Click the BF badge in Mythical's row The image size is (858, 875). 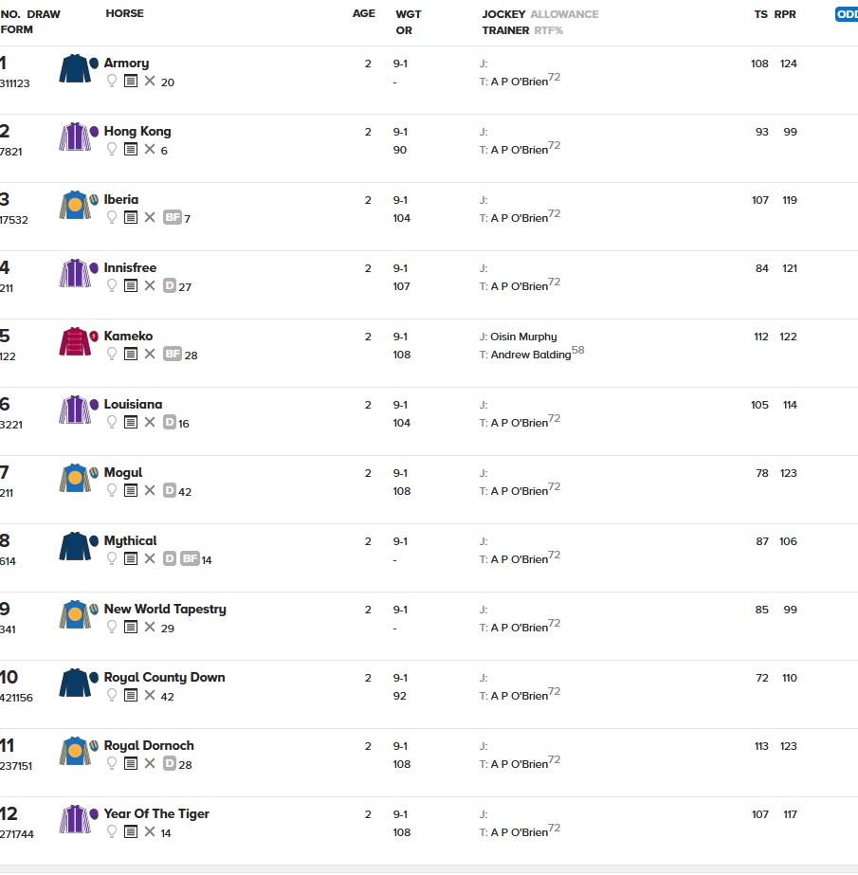[x=190, y=559]
